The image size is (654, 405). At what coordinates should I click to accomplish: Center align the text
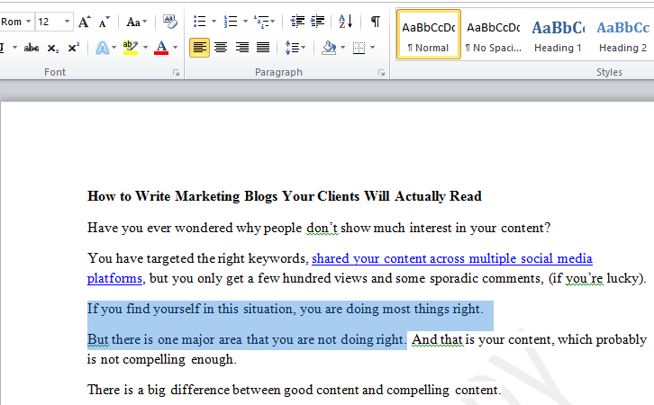point(221,48)
